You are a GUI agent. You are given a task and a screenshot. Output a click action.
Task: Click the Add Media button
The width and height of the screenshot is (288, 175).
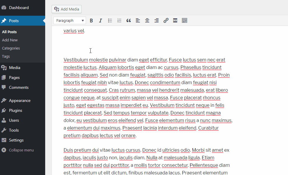67,9
